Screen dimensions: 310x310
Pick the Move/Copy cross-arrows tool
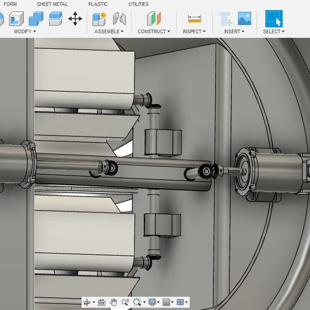click(x=75, y=19)
